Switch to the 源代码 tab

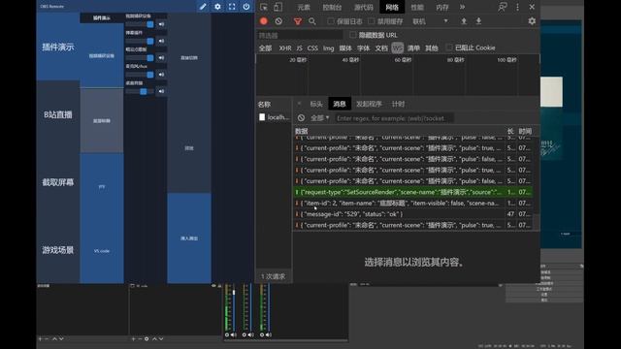pyautogui.click(x=364, y=7)
